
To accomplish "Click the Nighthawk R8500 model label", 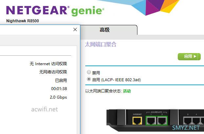I will tap(23, 21).
